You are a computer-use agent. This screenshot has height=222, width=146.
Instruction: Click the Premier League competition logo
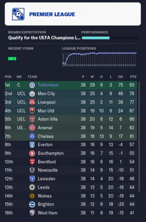(x=18, y=14)
